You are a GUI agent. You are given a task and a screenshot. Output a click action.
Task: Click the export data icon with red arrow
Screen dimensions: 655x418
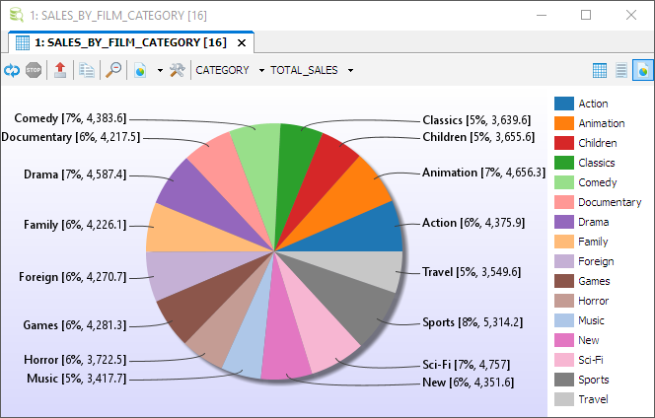(x=60, y=70)
